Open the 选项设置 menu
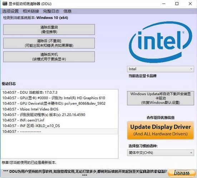197x178 pixels. click(x=10, y=11)
